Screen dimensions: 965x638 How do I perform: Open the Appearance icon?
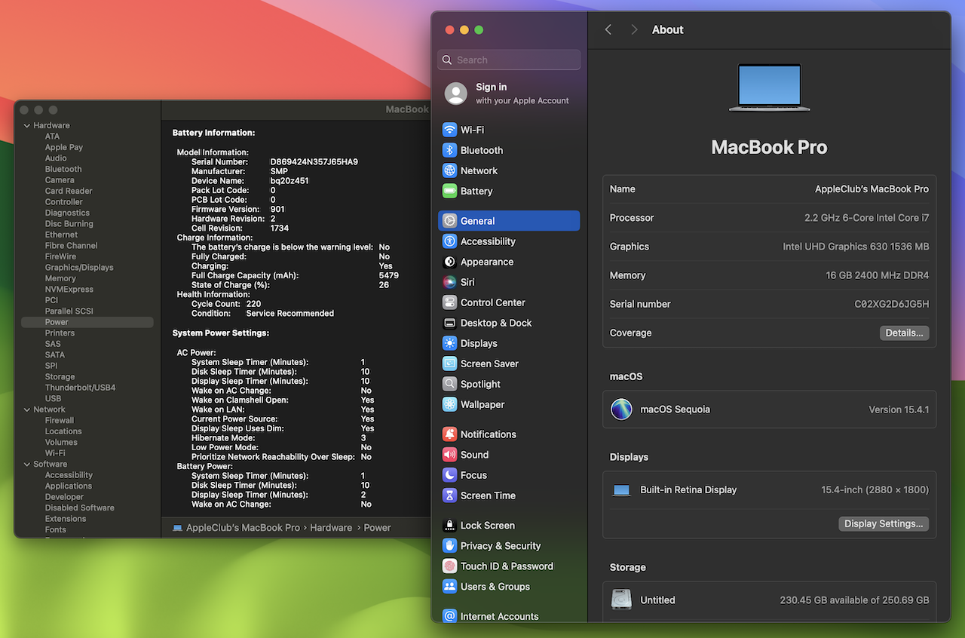coord(449,262)
